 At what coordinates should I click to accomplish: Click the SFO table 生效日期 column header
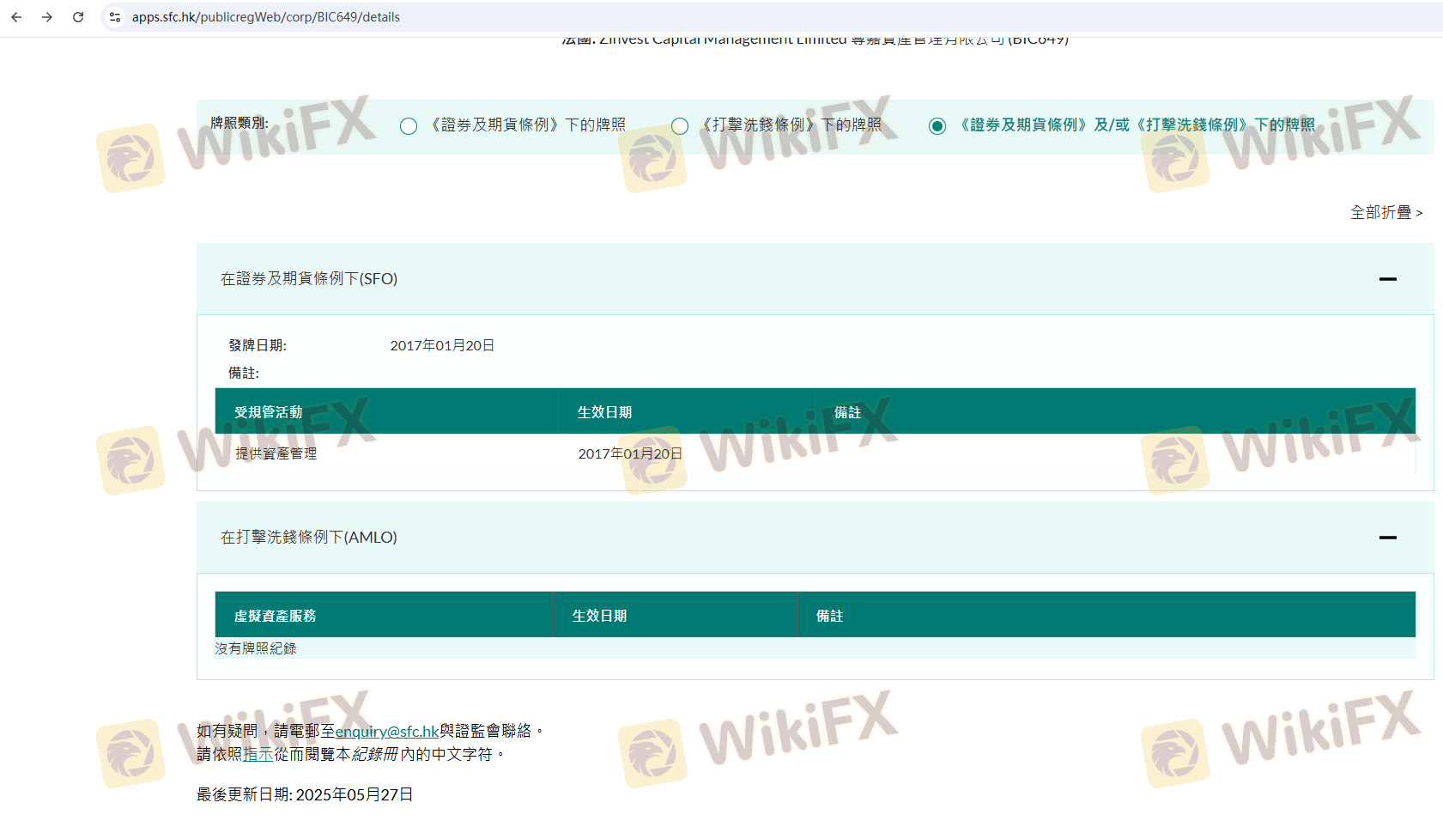pyautogui.click(x=604, y=412)
